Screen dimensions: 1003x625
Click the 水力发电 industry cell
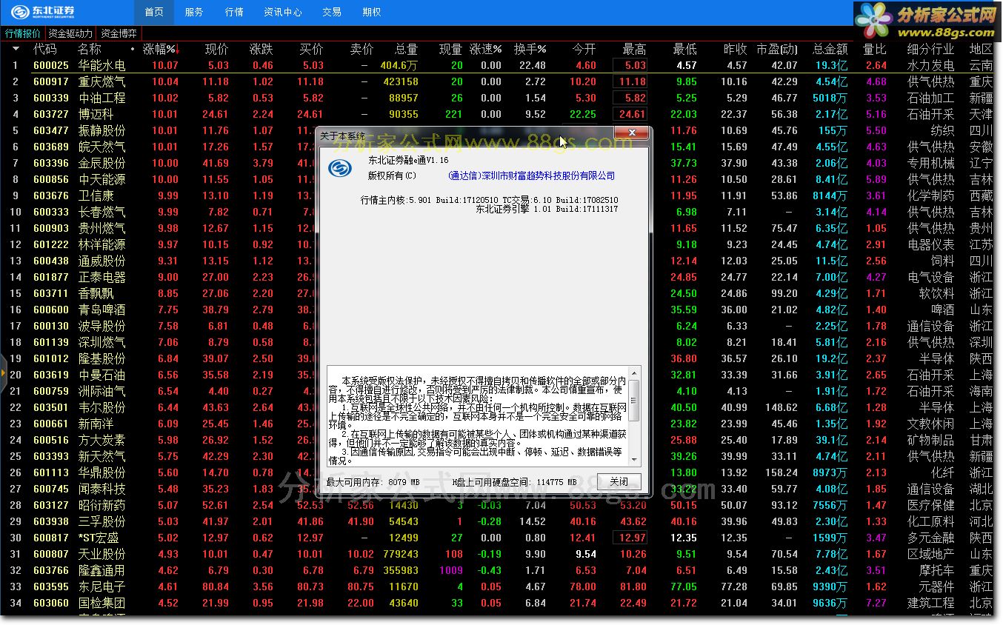(931, 65)
